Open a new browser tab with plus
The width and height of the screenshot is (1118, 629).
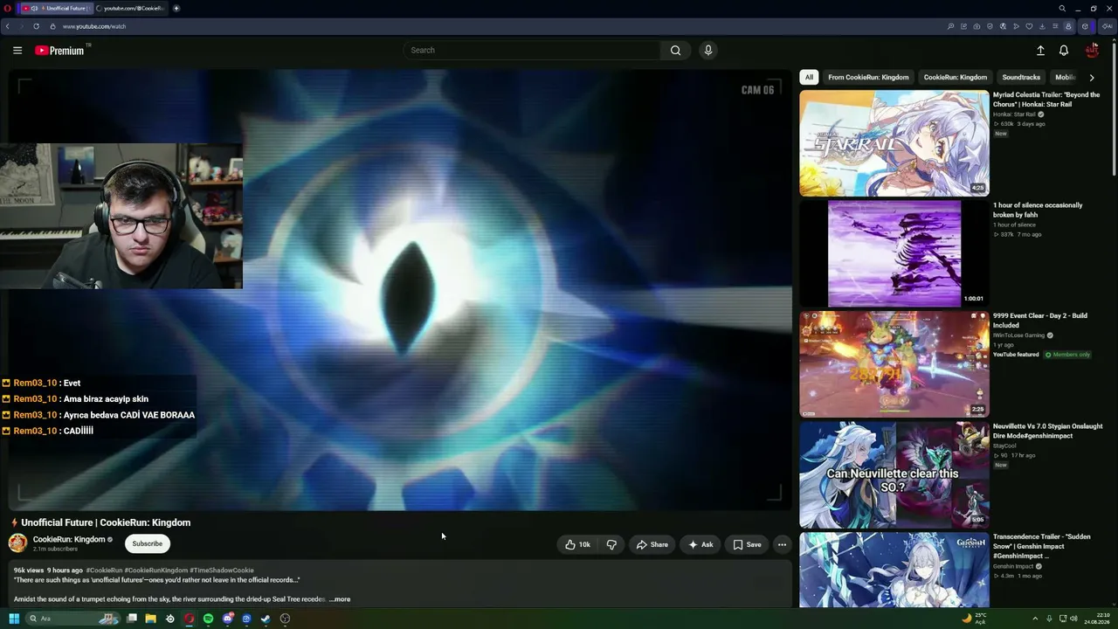[x=176, y=9]
